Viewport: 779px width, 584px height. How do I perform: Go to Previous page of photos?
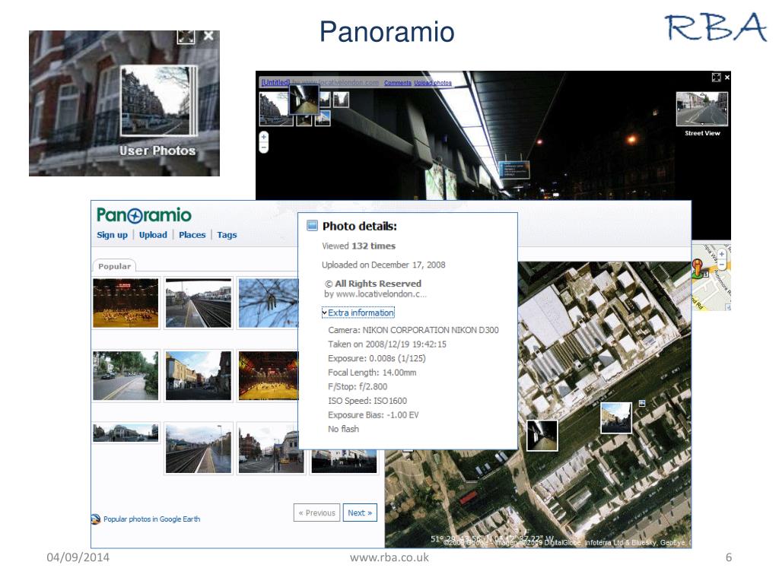pyautogui.click(x=317, y=513)
